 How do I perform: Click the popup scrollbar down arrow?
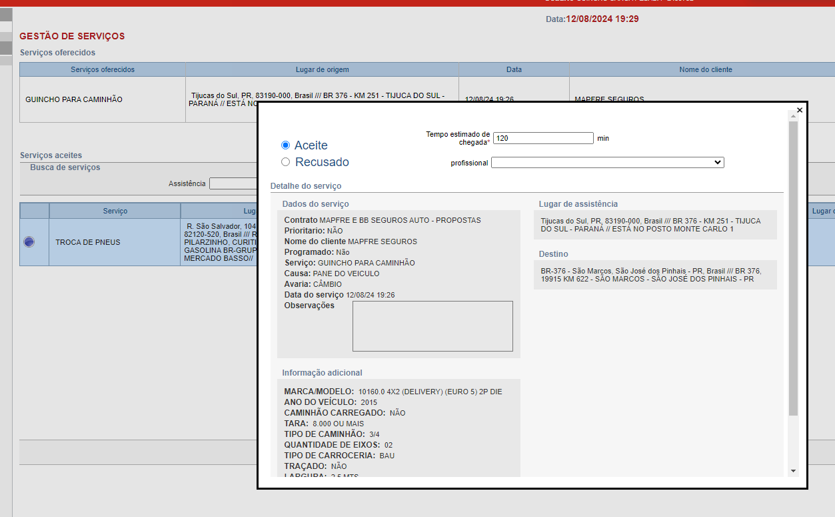pyautogui.click(x=793, y=471)
